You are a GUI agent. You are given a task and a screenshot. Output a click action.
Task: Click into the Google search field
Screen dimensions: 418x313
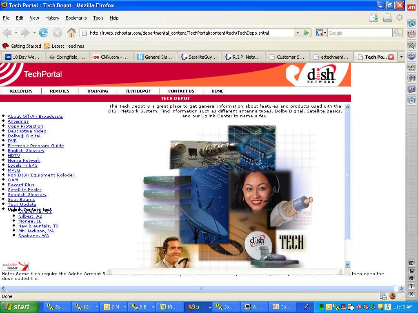coord(360,33)
